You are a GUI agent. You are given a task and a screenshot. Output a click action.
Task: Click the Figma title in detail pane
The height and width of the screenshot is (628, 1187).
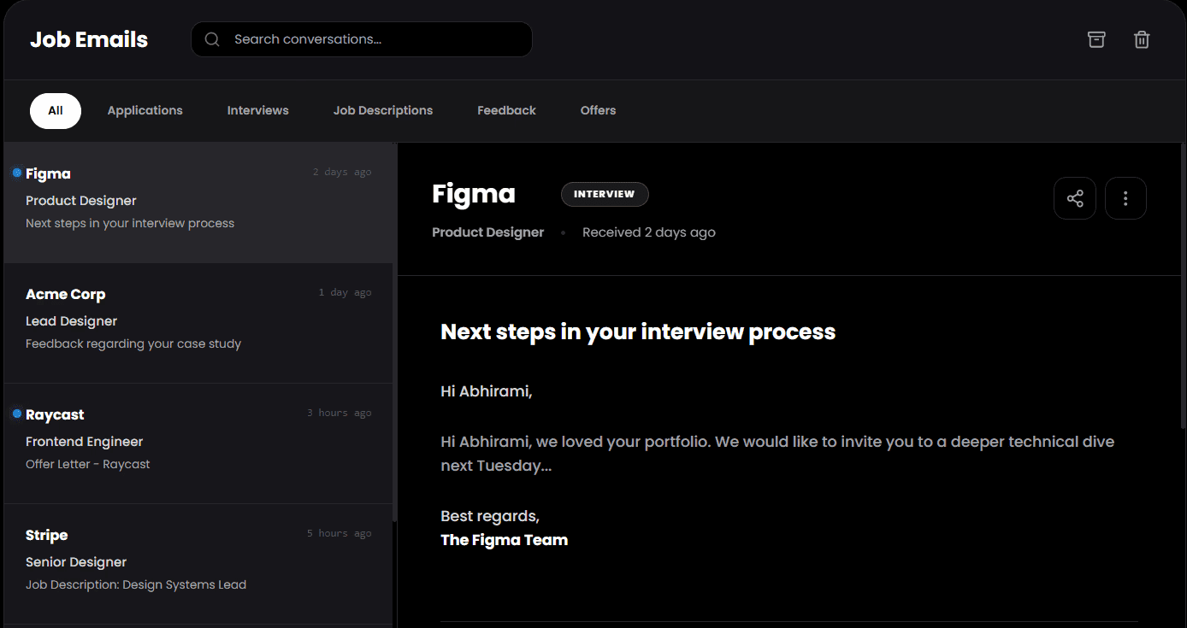click(x=474, y=194)
